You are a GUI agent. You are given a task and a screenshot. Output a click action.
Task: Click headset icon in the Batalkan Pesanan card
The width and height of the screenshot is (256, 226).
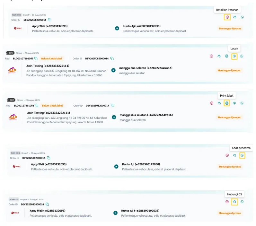235,17
